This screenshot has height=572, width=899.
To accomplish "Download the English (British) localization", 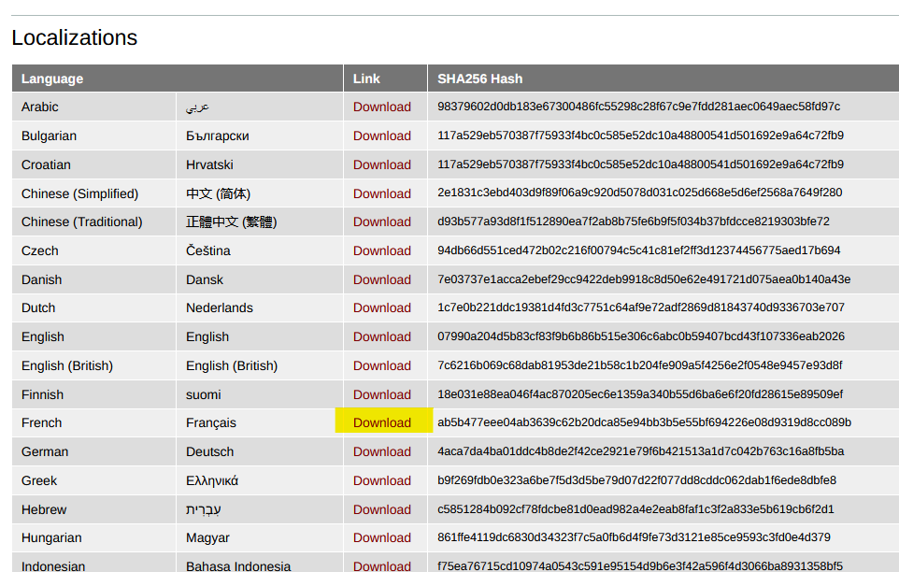I will coord(381,365).
